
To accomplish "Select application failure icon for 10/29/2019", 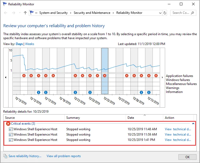I will pyautogui.click(x=134, y=76).
